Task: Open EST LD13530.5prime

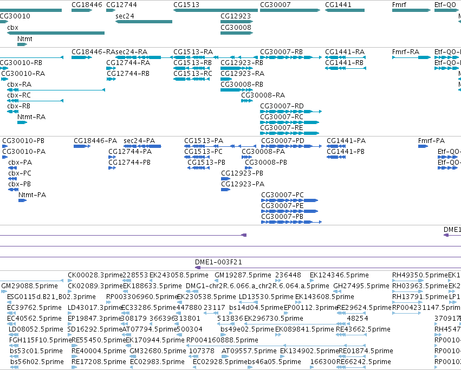Action: click(267, 297)
